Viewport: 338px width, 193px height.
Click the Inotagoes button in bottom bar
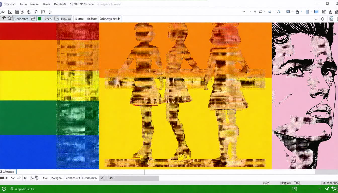[57, 178]
